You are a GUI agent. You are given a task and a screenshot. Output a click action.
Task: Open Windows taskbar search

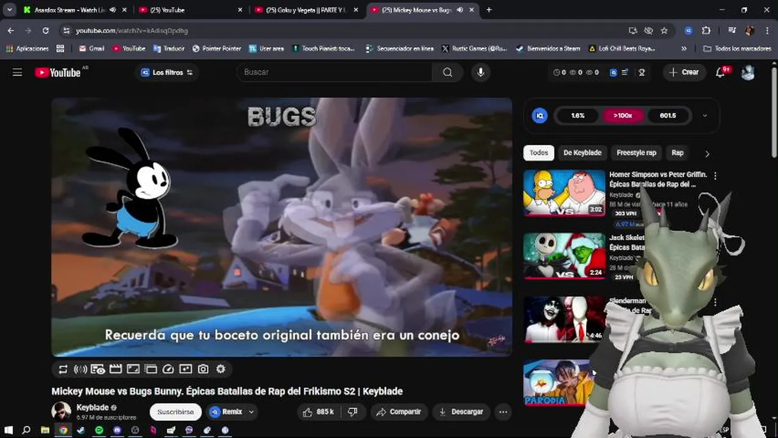(x=26, y=430)
